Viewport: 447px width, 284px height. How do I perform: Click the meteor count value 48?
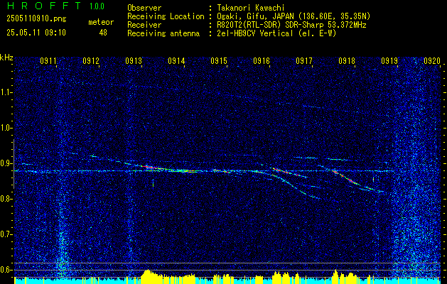103,33
